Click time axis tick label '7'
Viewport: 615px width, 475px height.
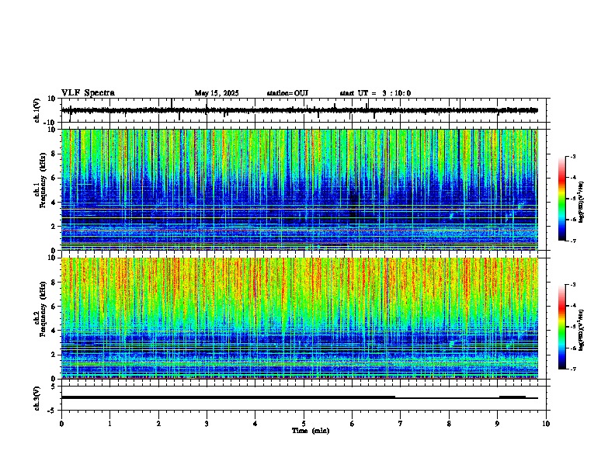(x=401, y=424)
